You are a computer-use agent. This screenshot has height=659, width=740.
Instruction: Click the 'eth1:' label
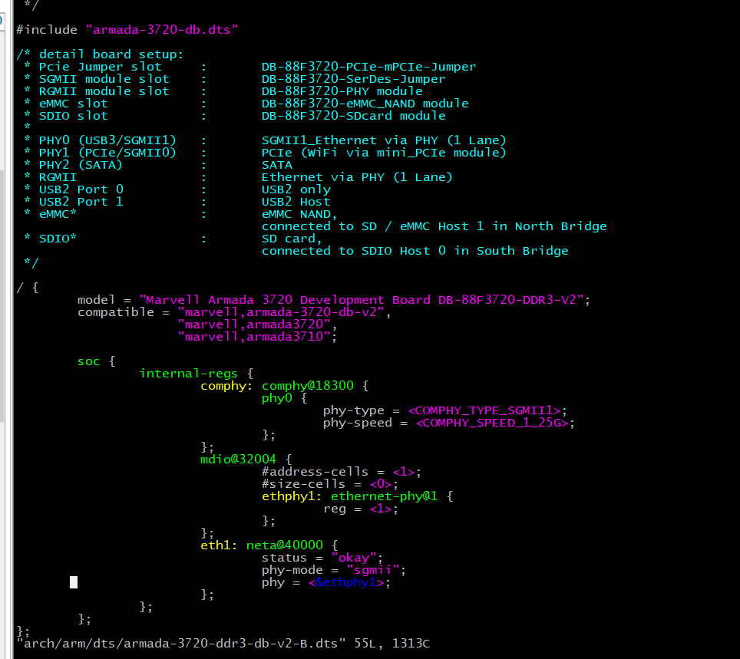[x=219, y=545]
